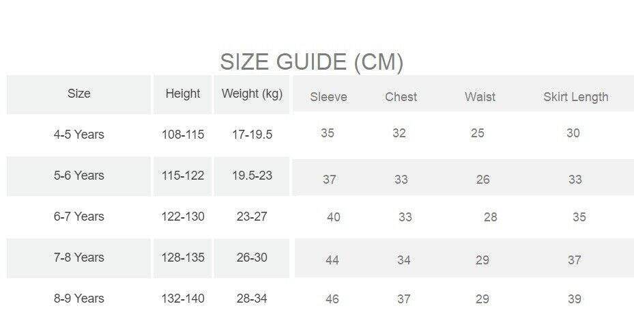
Task: Select the height value 122-130
Action: point(183,217)
